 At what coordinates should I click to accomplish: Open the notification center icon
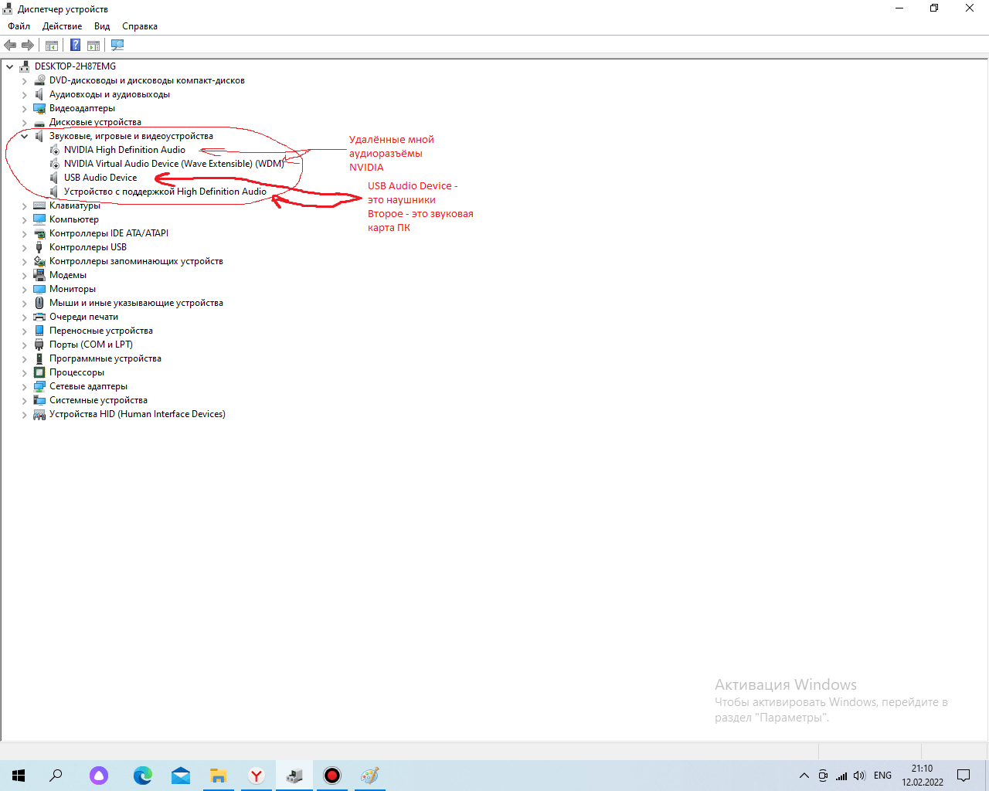coord(964,776)
